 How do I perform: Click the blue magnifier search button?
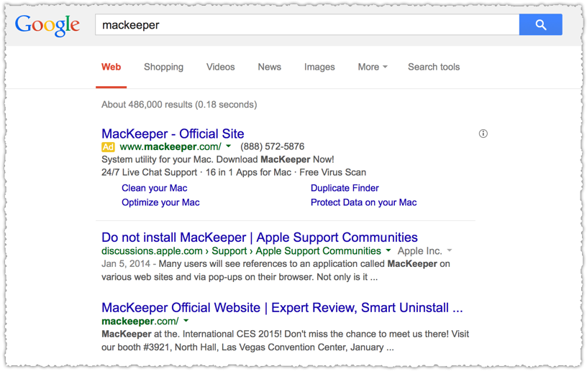tap(540, 24)
